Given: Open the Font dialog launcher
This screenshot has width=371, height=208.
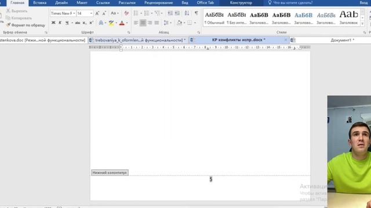Looking at the screenshot, I should coord(129,32).
